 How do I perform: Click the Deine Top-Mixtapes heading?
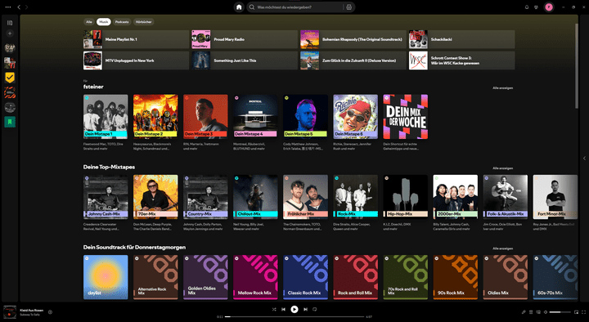109,167
